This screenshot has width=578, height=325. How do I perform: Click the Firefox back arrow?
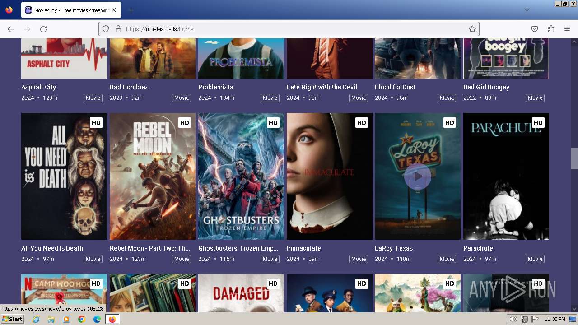click(x=11, y=29)
